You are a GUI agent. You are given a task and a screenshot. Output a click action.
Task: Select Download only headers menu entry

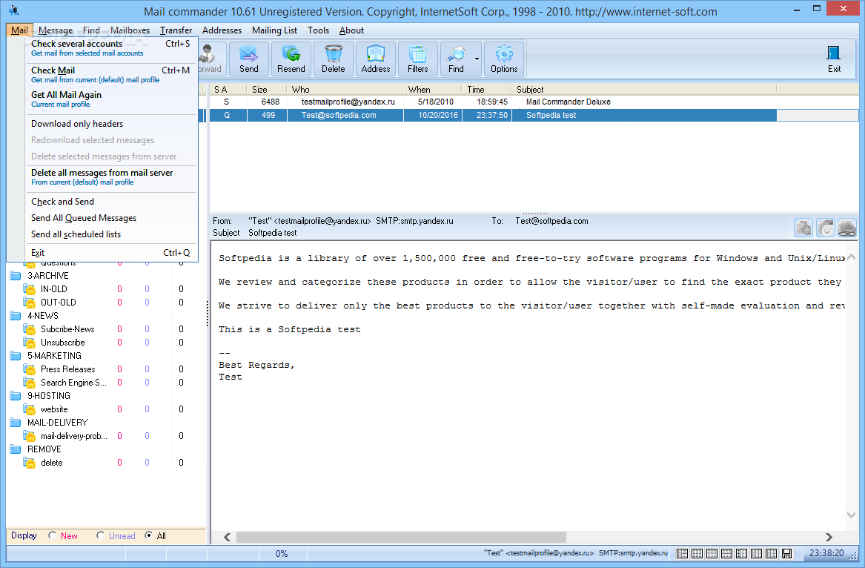tap(110, 124)
